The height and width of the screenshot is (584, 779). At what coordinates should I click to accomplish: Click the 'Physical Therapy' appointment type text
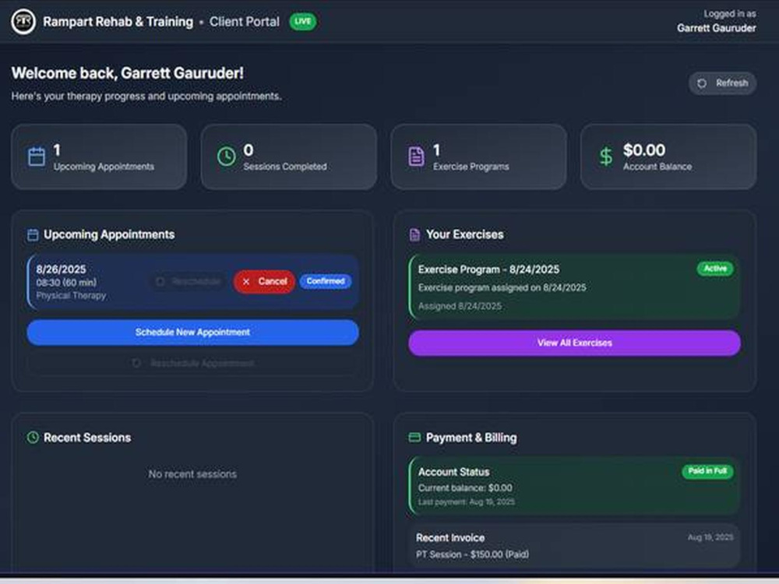71,295
